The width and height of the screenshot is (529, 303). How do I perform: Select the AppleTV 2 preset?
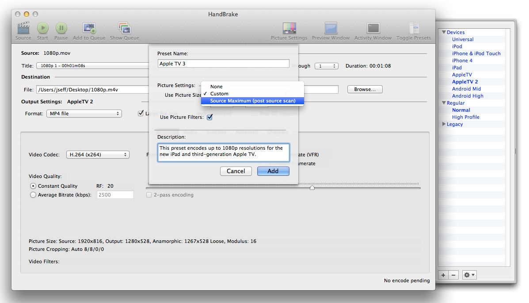(x=465, y=82)
